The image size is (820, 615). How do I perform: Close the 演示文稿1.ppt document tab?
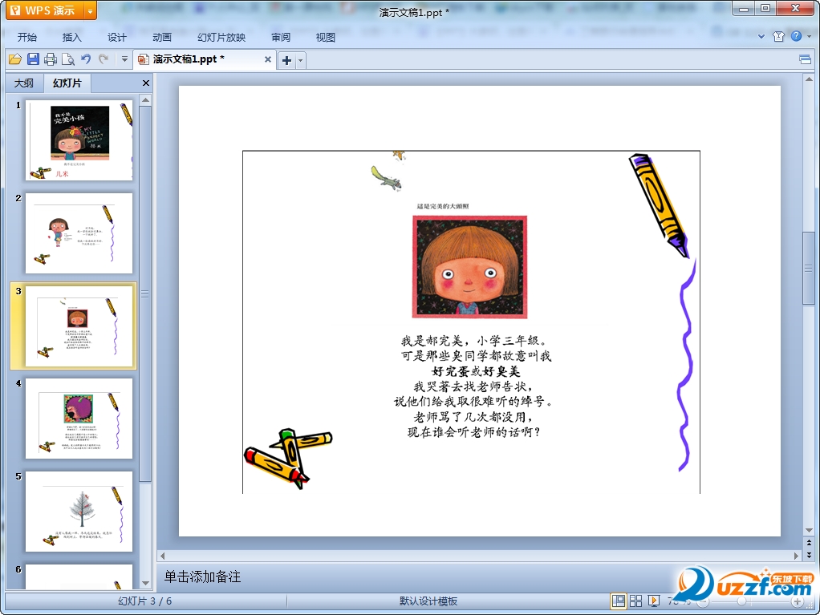(268, 59)
